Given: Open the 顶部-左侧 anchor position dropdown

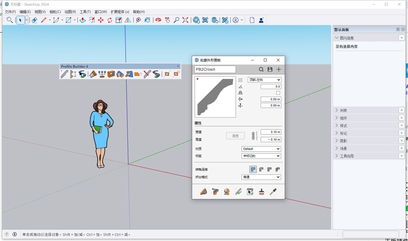Looking at the screenshot, I should (264, 80).
